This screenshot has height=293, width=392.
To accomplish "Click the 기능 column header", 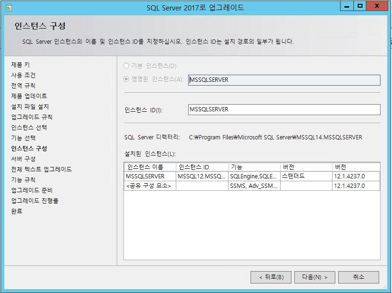I will (254, 167).
